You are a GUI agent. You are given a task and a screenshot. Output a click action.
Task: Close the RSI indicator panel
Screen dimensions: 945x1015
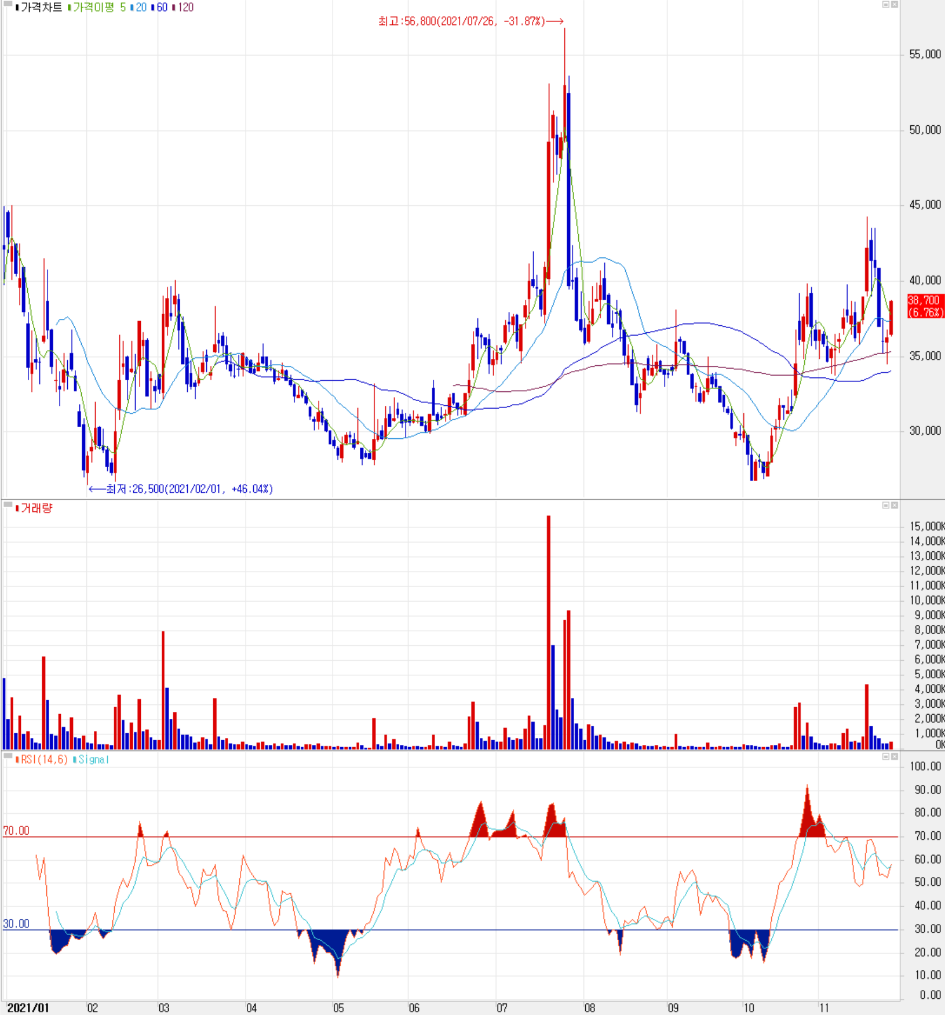pos(895,757)
